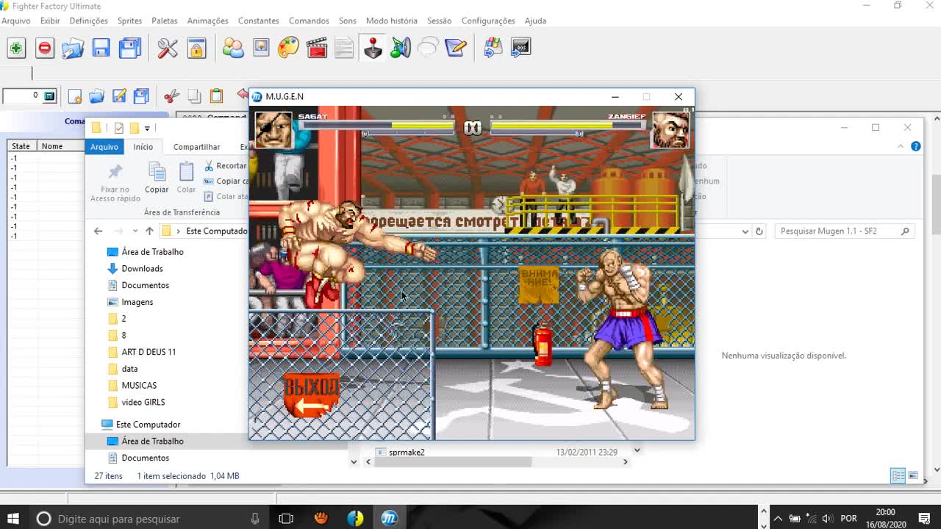Open the Animações menu
The height and width of the screenshot is (529, 941).
tap(207, 21)
